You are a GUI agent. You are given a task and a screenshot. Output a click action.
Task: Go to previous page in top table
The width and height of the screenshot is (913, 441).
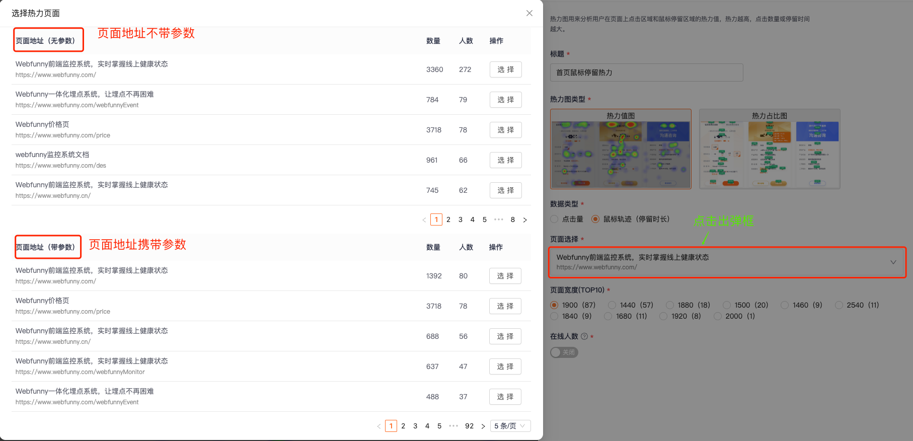pos(424,220)
